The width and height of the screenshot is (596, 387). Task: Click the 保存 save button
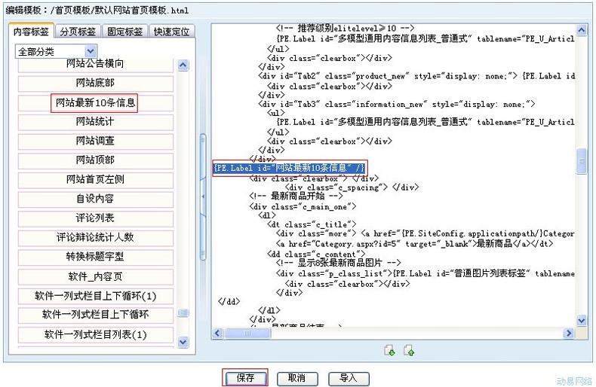point(245,378)
